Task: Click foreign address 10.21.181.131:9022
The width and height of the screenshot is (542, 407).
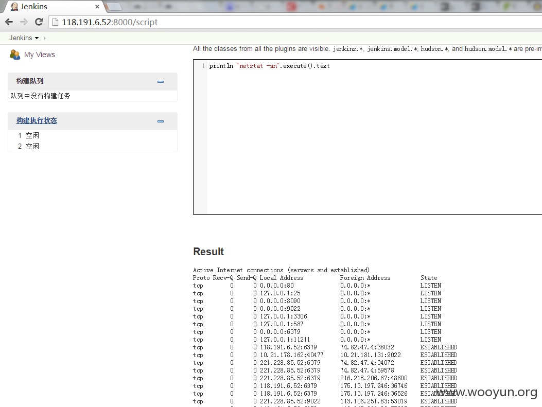Action: click(371, 355)
